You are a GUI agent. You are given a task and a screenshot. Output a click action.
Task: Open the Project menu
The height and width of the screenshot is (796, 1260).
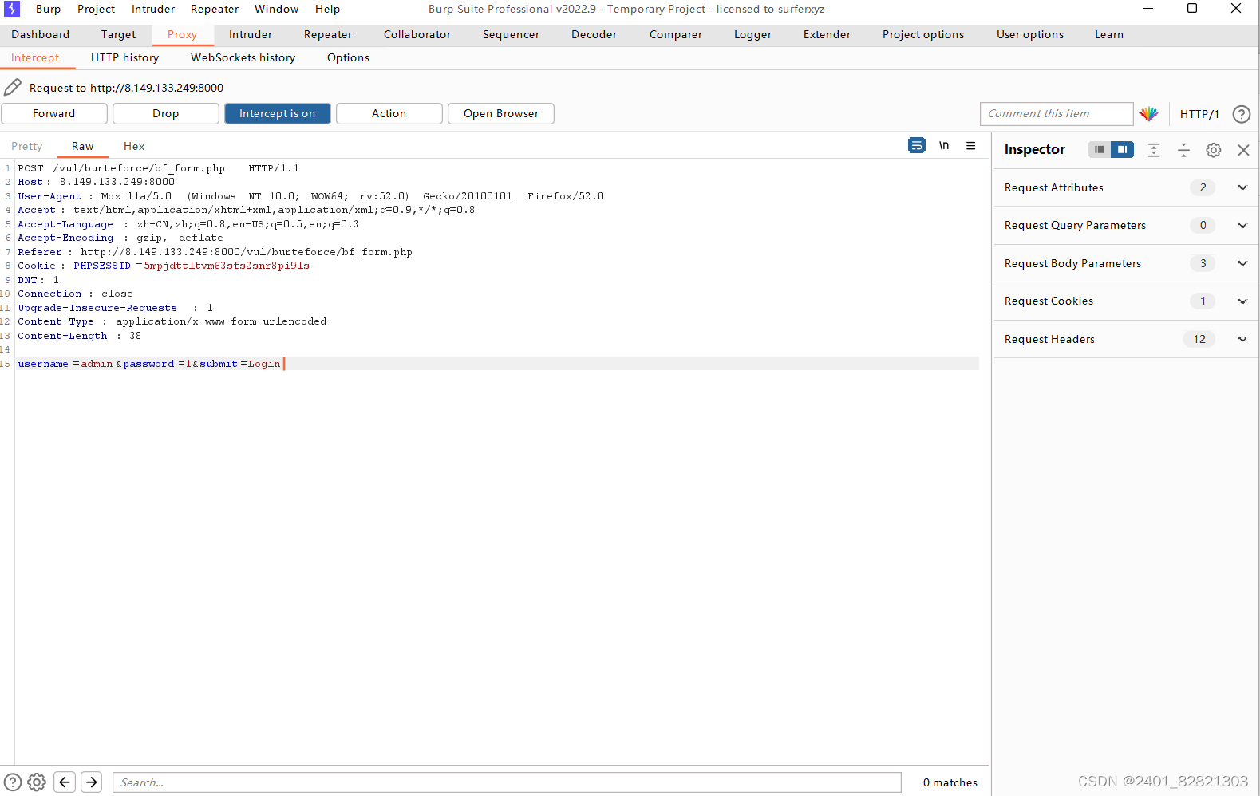pos(97,9)
